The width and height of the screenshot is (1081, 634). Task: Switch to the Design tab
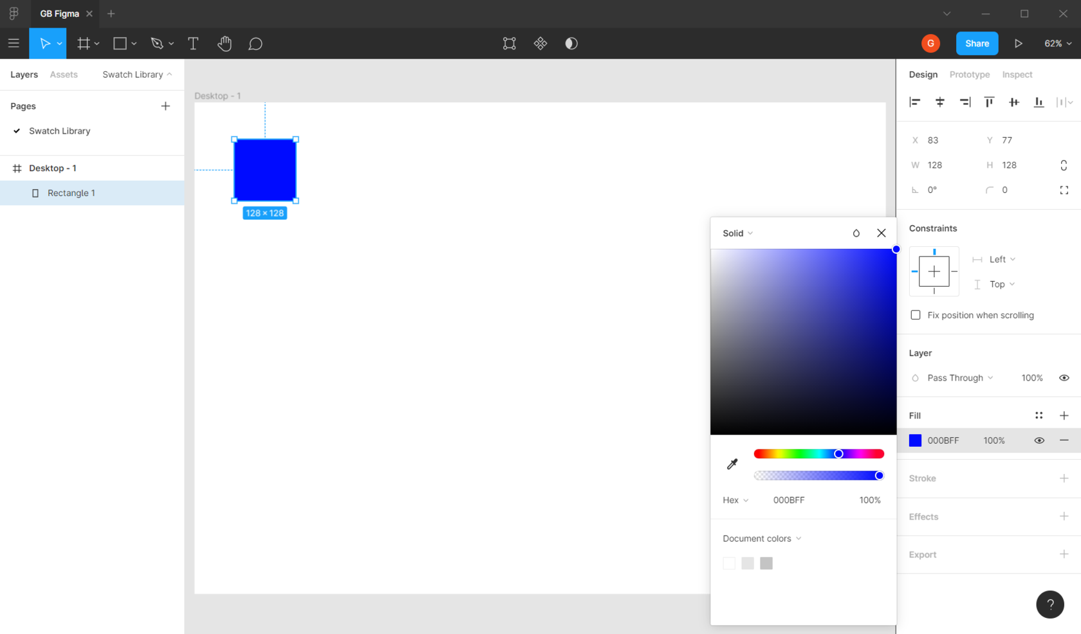923,75
